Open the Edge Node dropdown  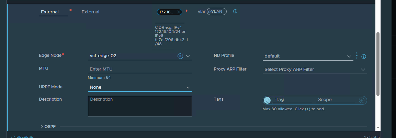188,56
